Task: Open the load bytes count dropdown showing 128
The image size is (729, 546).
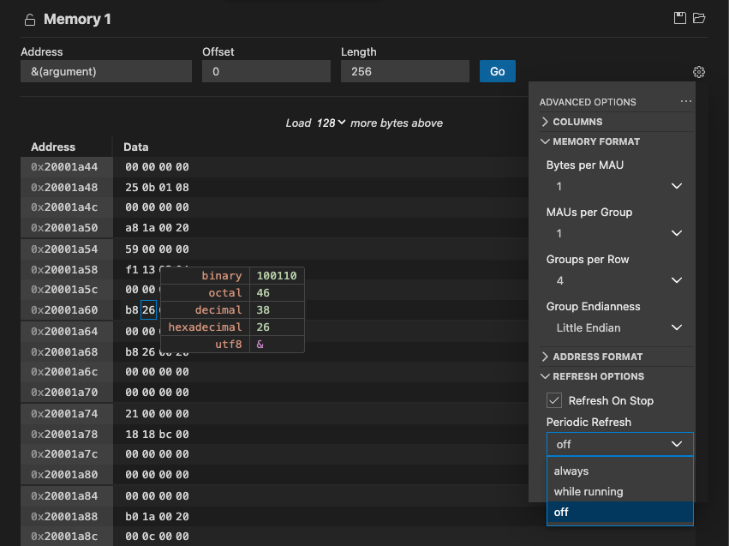Action: (x=329, y=123)
